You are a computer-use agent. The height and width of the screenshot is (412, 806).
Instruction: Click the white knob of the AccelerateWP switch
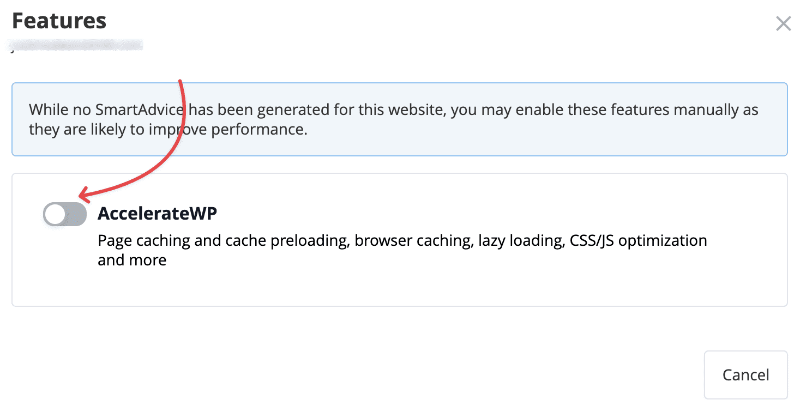coord(55,215)
